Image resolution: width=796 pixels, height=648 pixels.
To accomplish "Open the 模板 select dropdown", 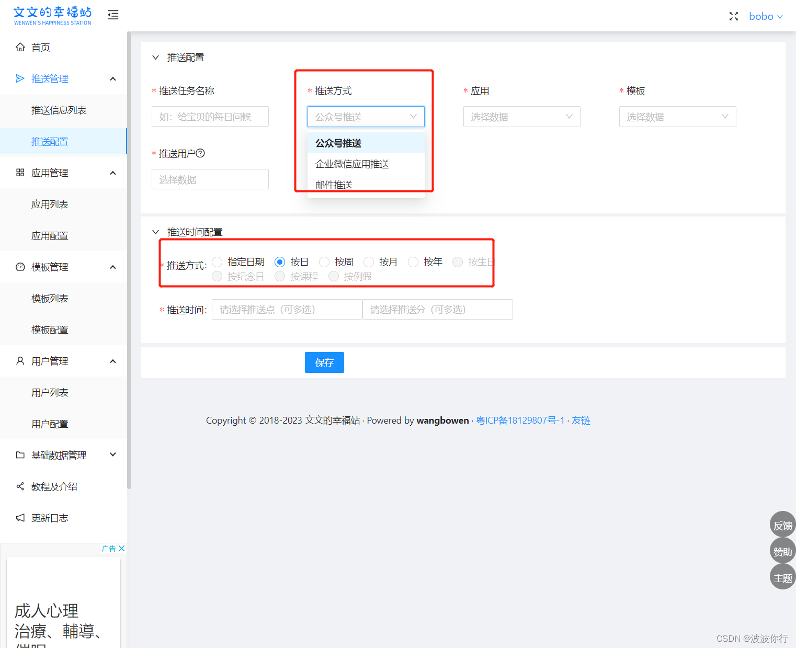I will point(678,117).
